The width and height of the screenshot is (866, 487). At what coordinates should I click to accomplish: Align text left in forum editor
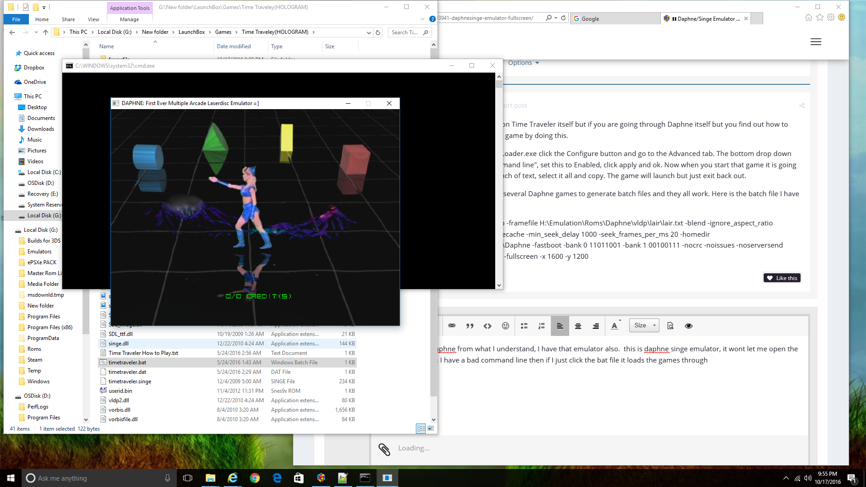(x=560, y=326)
